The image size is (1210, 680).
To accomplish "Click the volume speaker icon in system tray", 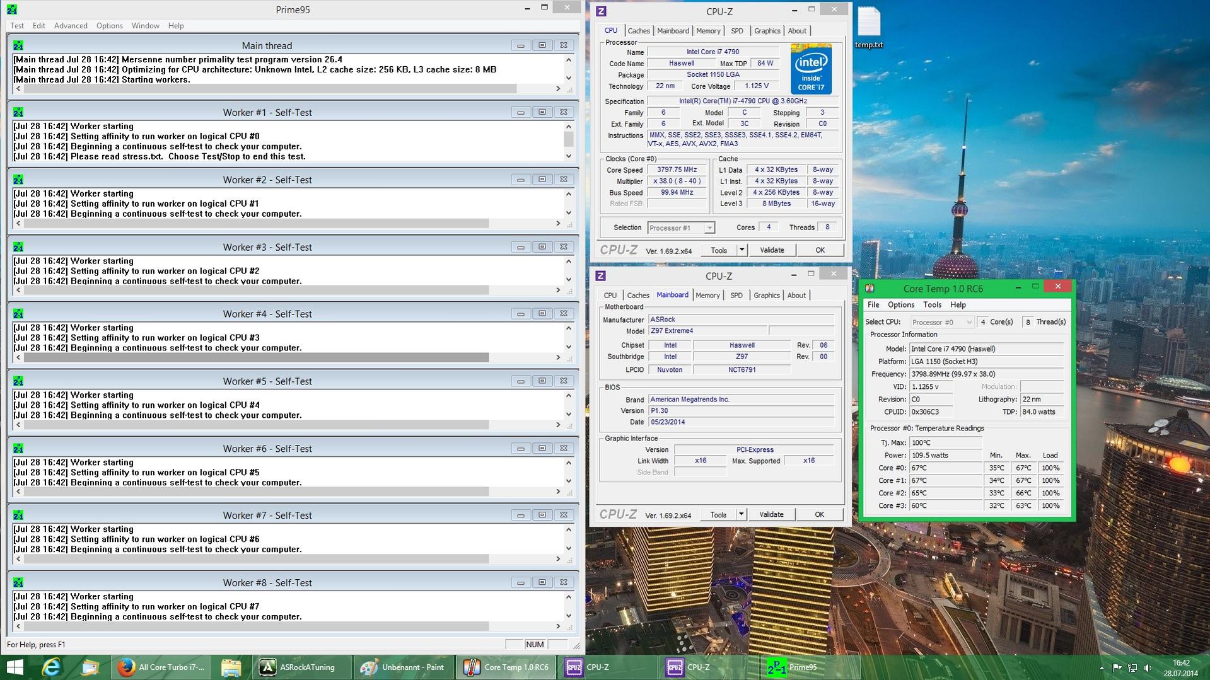I will (x=1148, y=667).
